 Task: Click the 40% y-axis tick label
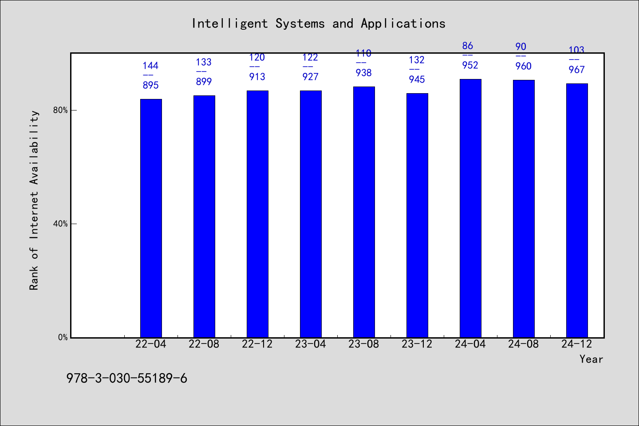(x=61, y=224)
